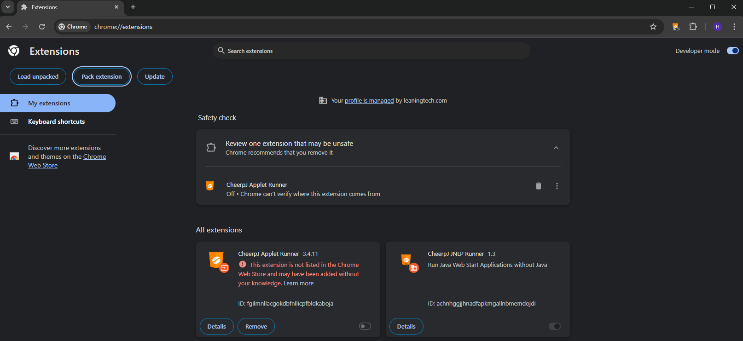This screenshot has width=743, height=341.
Task: Open the Chrome Web Store link
Action: pos(94,157)
